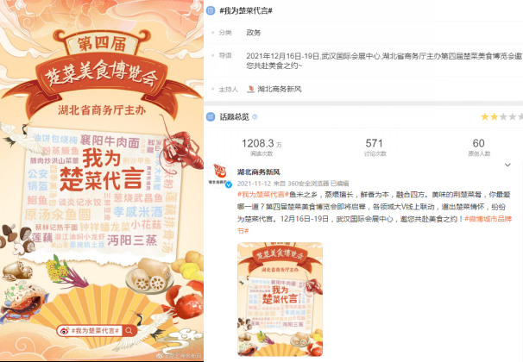Viewport: 523px width, 362px height.
Task: Open 湖北商务新风 profile avatar in post
Action: pyautogui.click(x=220, y=176)
